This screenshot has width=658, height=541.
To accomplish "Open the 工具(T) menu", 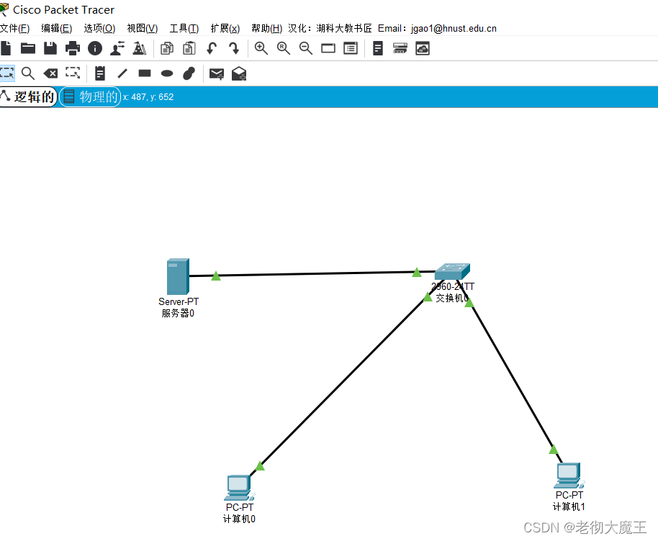I will pos(184,28).
